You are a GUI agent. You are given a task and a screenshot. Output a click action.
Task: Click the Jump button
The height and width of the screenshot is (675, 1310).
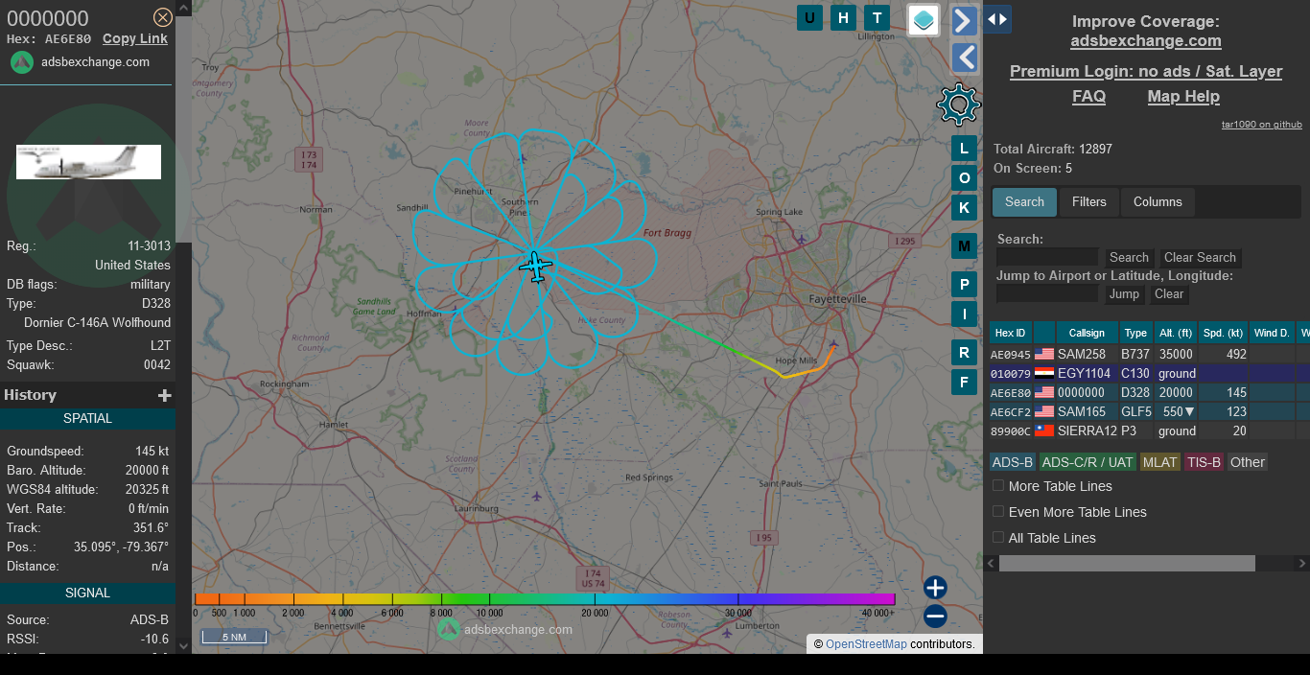(x=1124, y=294)
